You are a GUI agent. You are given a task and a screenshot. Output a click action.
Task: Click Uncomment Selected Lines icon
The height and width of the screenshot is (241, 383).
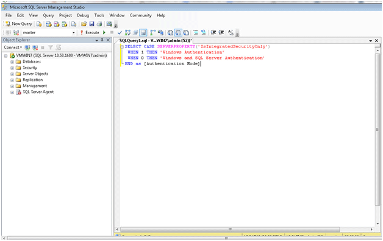203,32
